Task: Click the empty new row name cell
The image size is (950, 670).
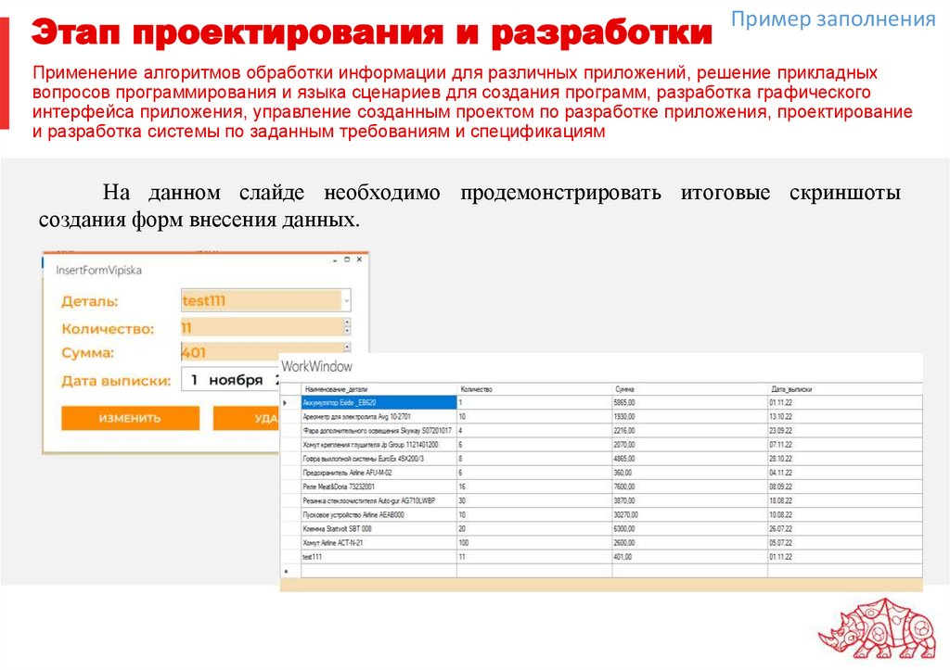Action: pos(379,571)
